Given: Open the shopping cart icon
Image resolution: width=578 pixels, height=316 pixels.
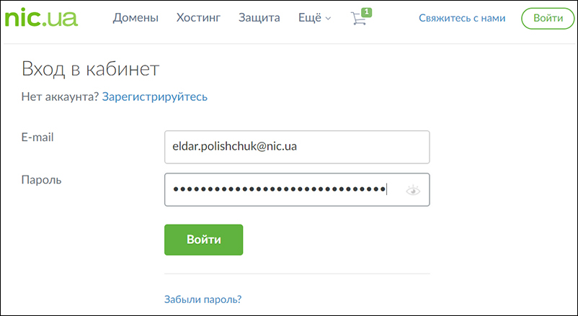Looking at the screenshot, I should pyautogui.click(x=358, y=19).
